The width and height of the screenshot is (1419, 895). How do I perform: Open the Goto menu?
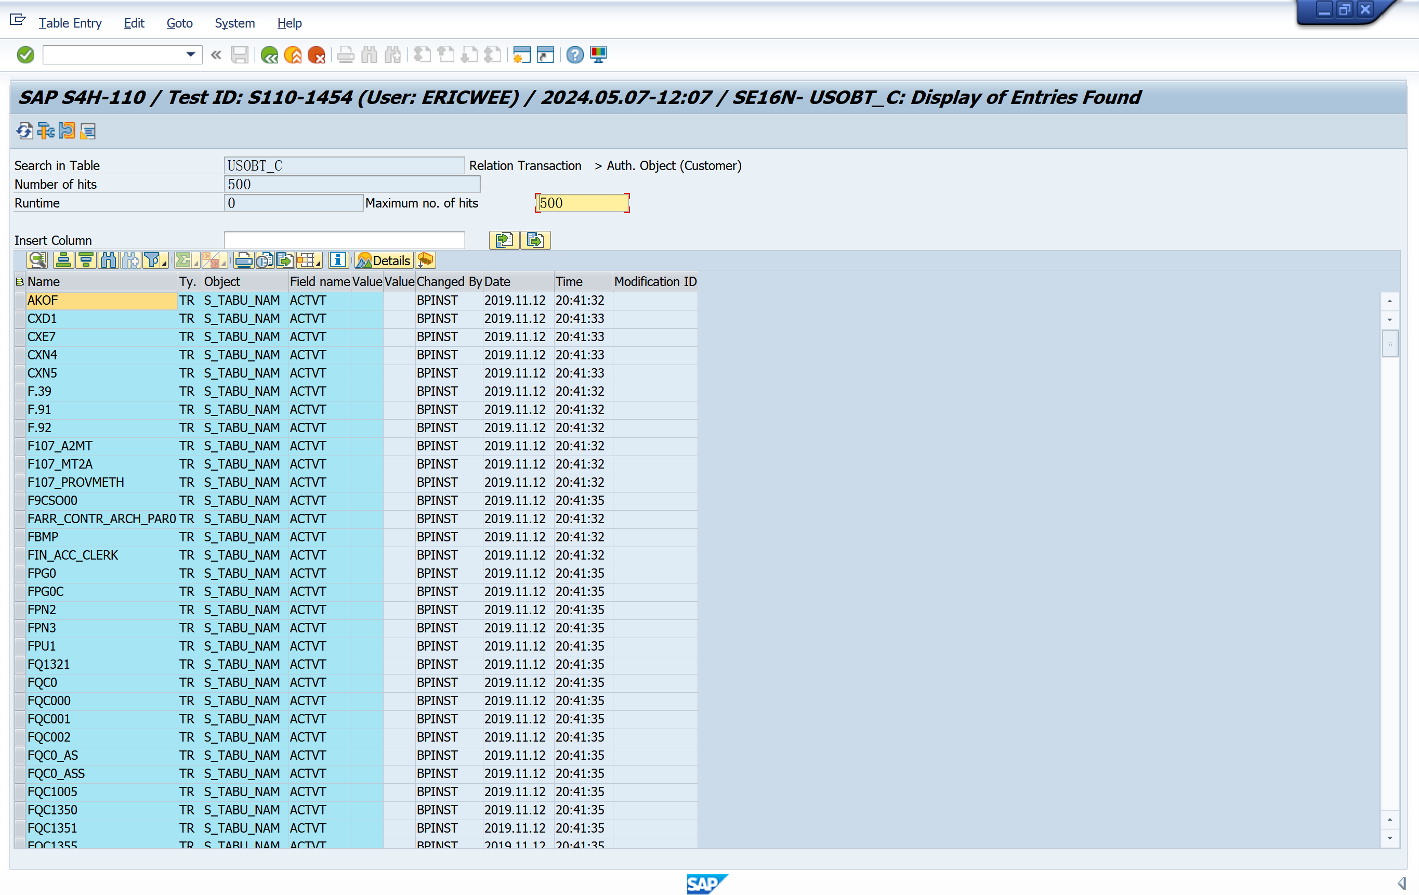179,23
